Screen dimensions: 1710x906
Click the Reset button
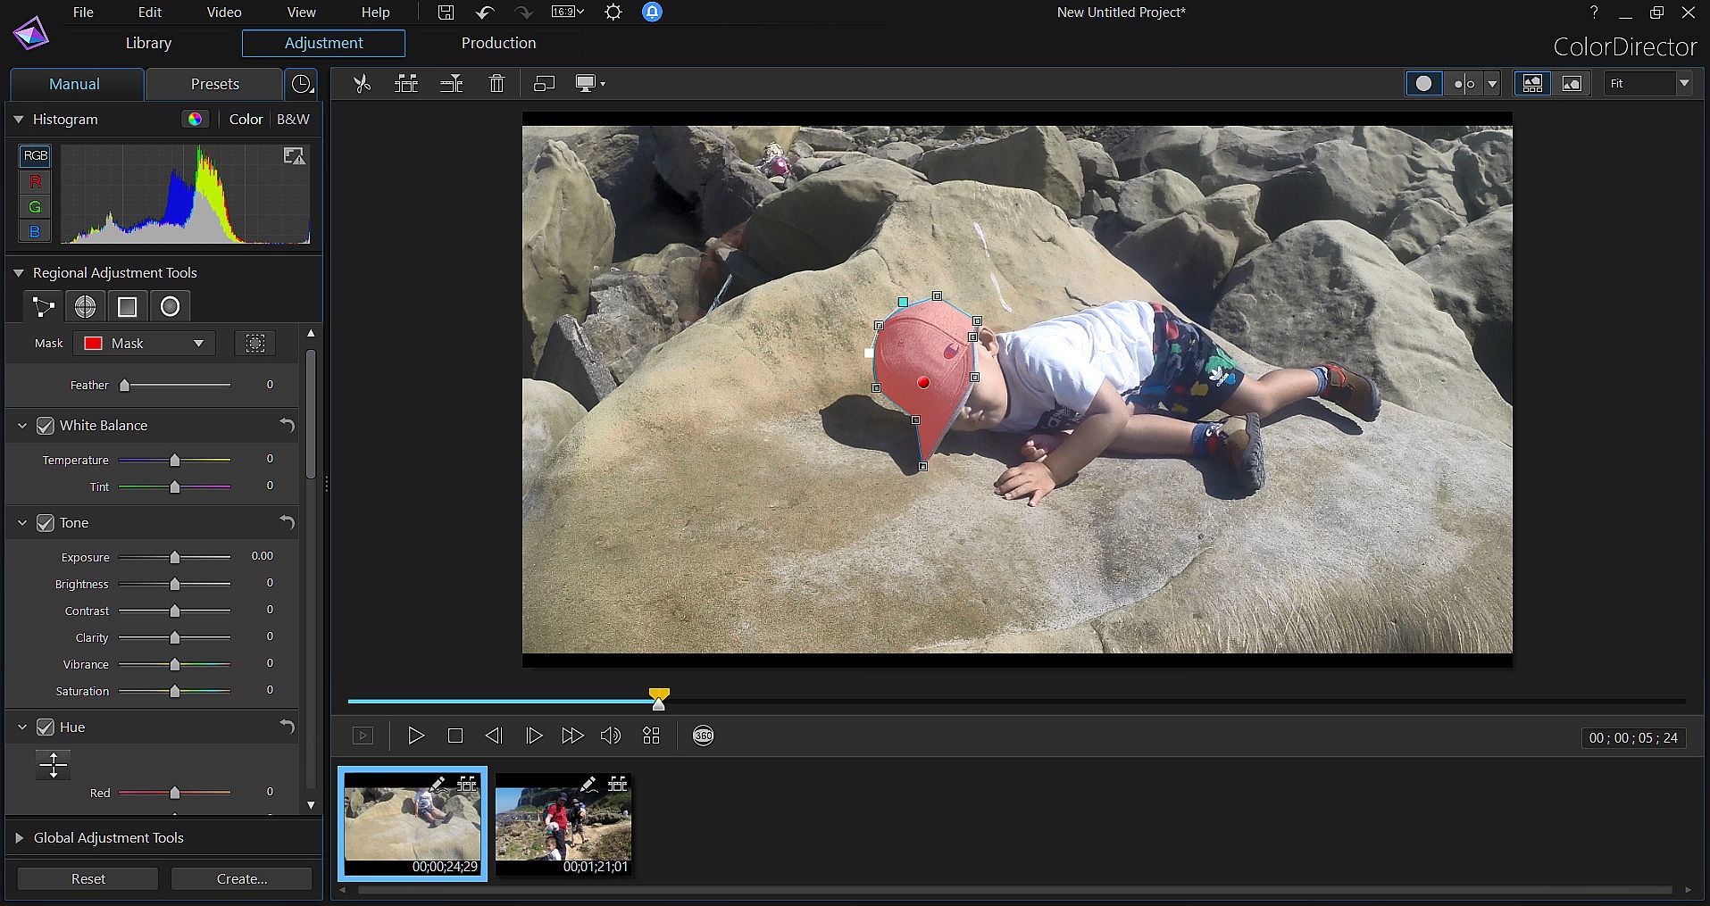[x=88, y=879]
